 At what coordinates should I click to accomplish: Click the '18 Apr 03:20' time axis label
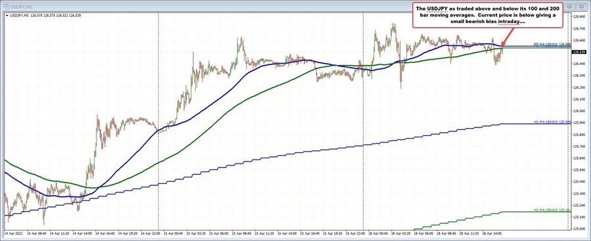click(x=401, y=234)
